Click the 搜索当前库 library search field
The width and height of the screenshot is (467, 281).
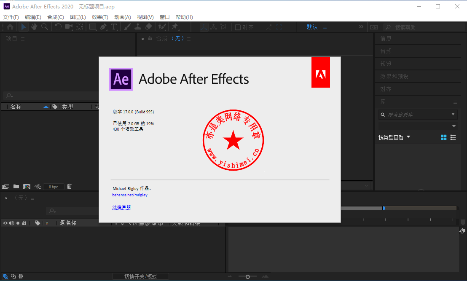[418, 115]
